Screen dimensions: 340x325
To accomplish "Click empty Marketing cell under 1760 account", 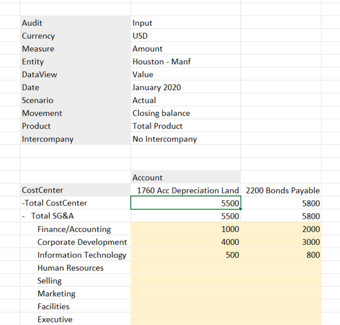I will 186,293.
